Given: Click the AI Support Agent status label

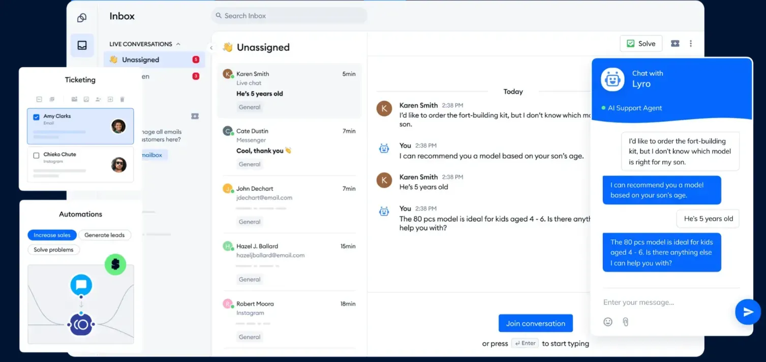Looking at the screenshot, I should coord(635,108).
